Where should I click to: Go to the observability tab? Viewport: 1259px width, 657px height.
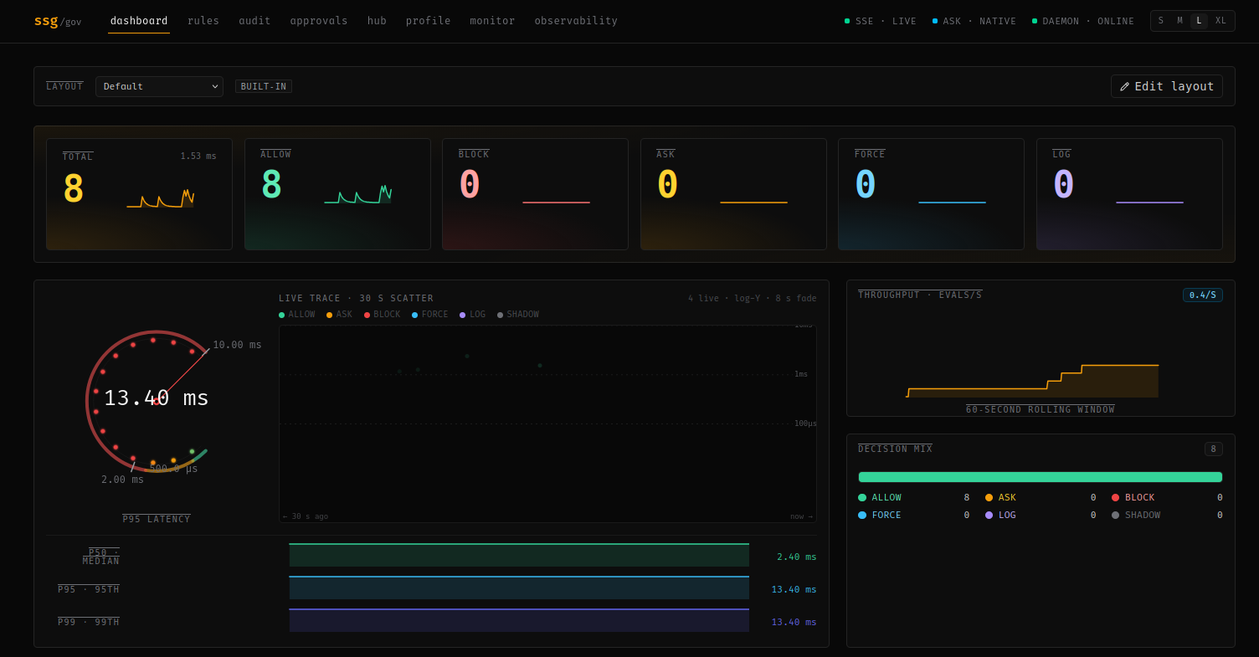[x=576, y=21]
